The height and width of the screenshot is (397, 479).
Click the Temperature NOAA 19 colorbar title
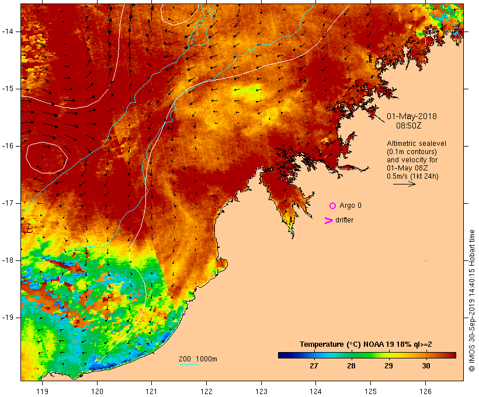click(366, 344)
